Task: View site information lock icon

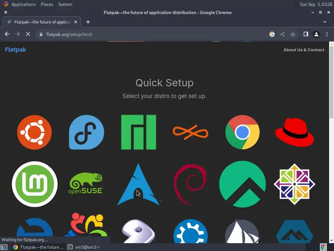Action: (41, 34)
